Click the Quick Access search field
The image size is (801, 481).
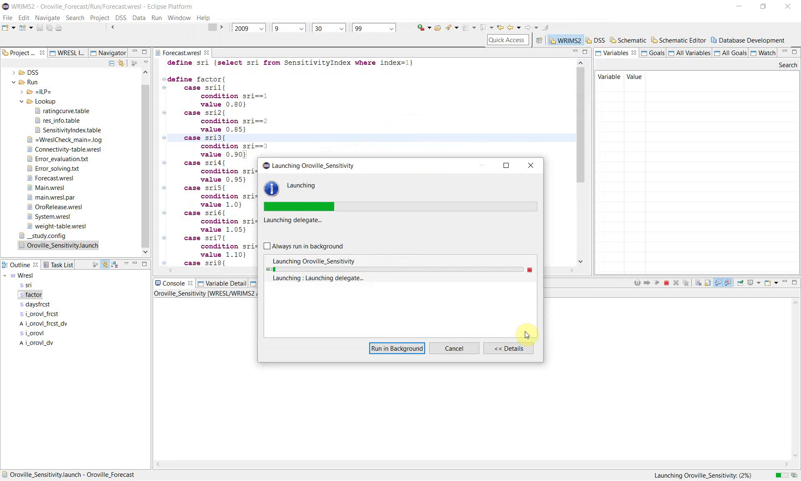(x=508, y=40)
